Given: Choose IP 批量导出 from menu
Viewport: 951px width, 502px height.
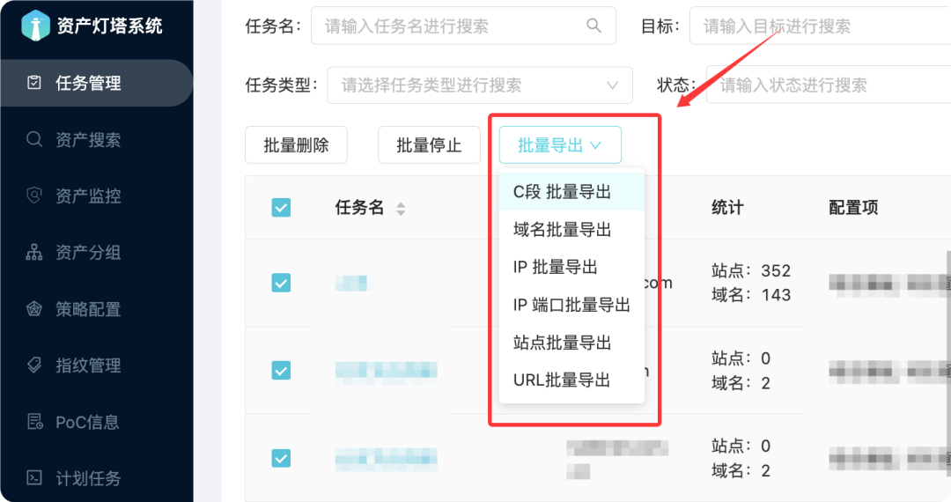Looking at the screenshot, I should click(x=571, y=267).
